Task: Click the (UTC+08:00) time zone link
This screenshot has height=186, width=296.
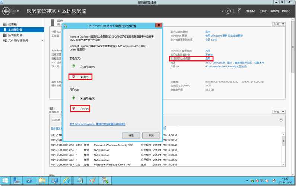Action: click(x=235, y=63)
